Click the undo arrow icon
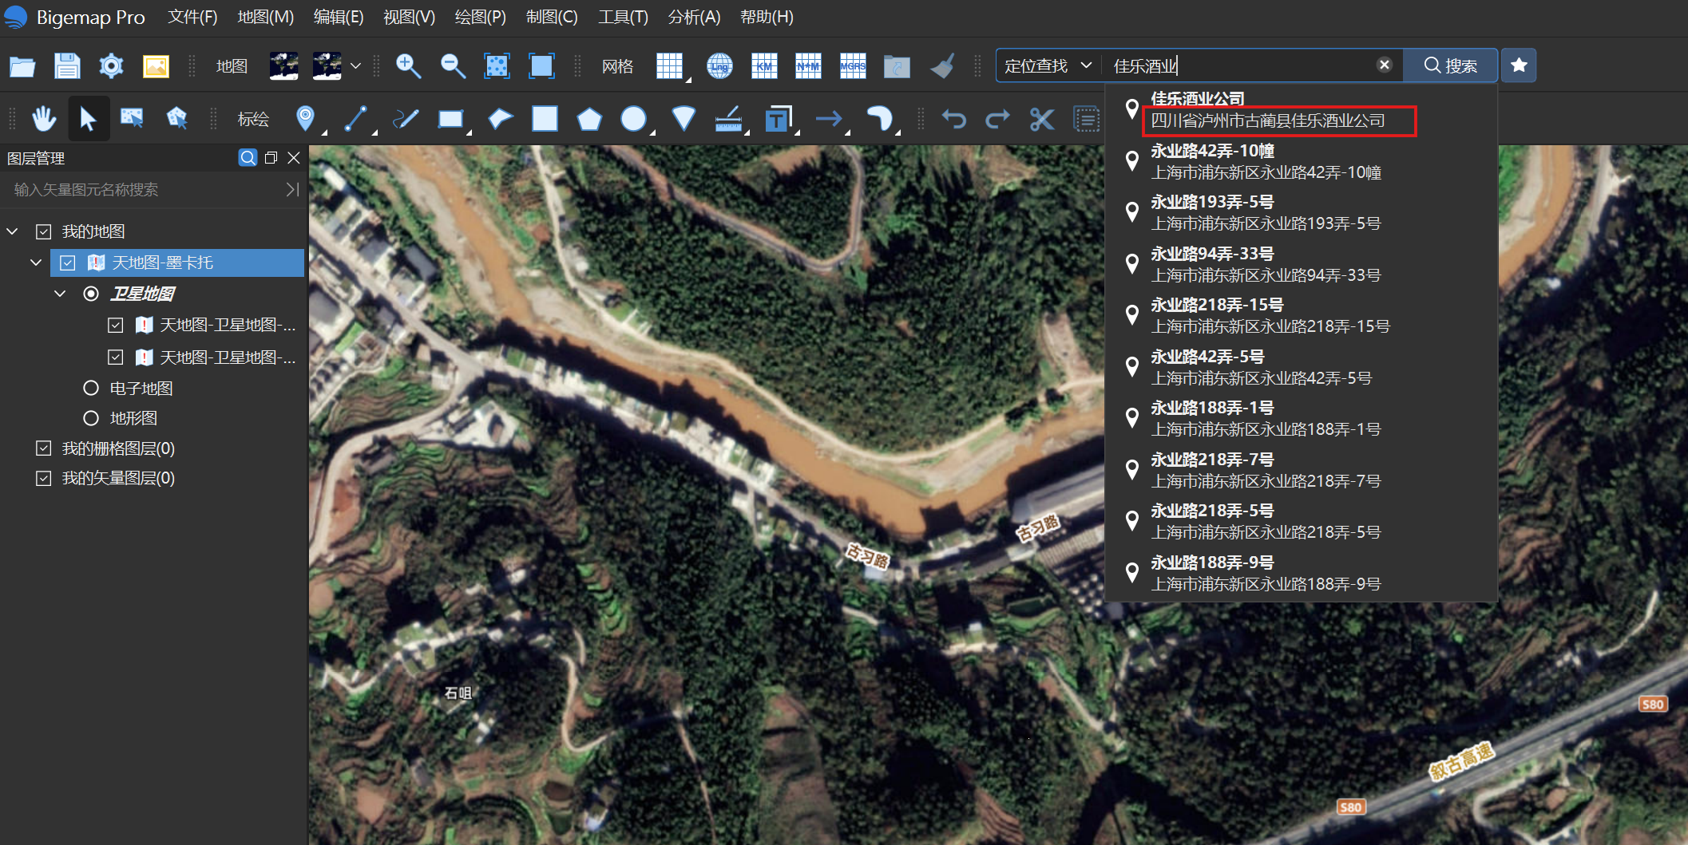Screen dimensions: 1688x845 pyautogui.click(x=953, y=120)
